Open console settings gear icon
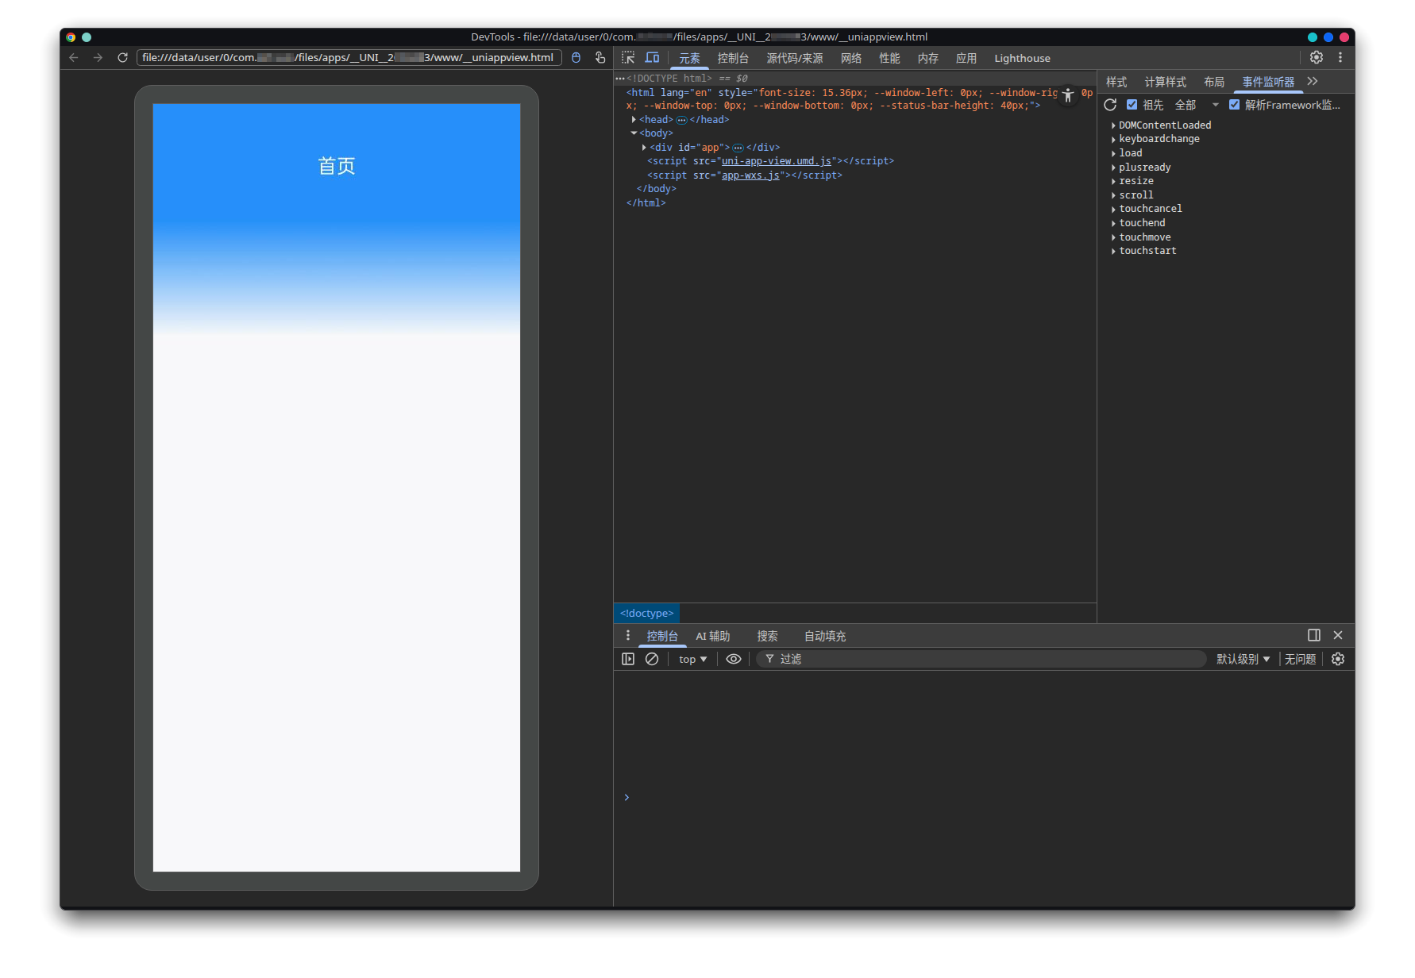 (1338, 659)
